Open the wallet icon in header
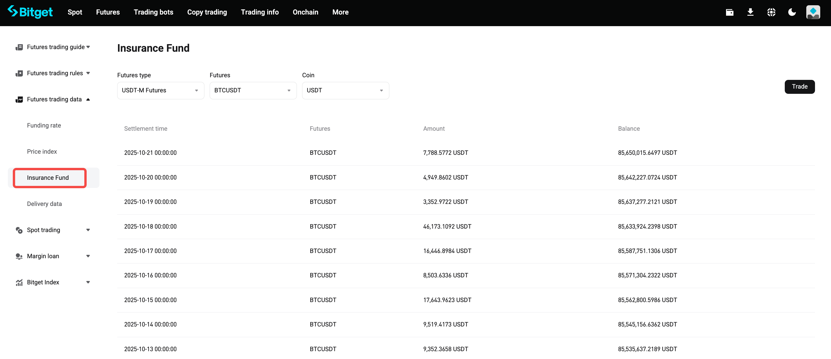The height and width of the screenshot is (359, 831). pyautogui.click(x=730, y=12)
